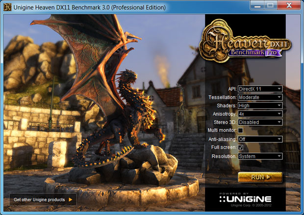304x215 pixels.
Task: Click the Unigine logo at the bottom
Action: click(245, 199)
